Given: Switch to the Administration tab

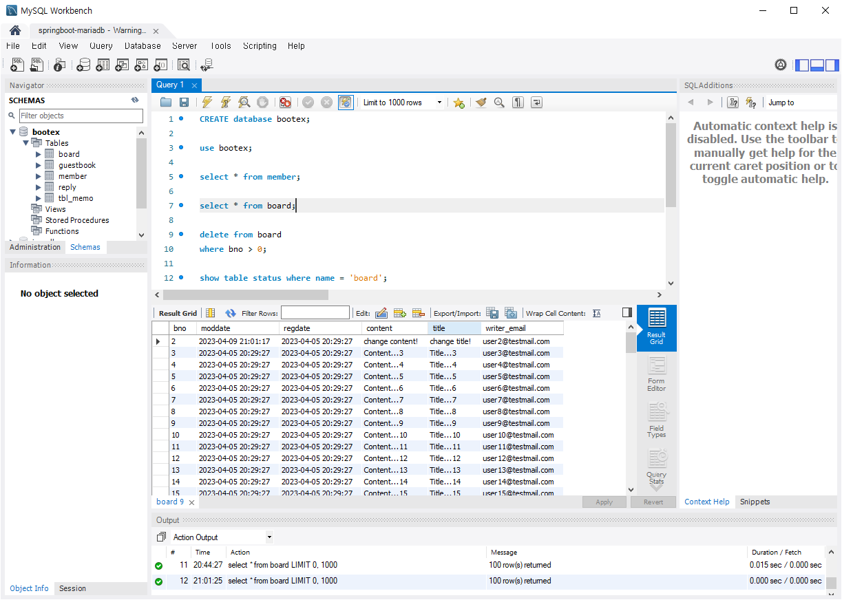Looking at the screenshot, I should (35, 247).
